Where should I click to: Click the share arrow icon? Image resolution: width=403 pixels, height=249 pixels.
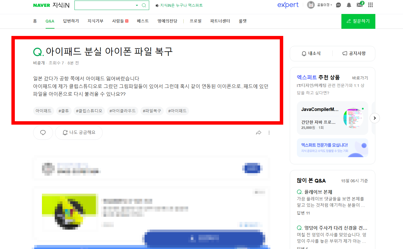click(259, 133)
